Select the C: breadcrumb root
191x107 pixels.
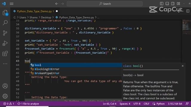pyautogui.click(x=15, y=18)
